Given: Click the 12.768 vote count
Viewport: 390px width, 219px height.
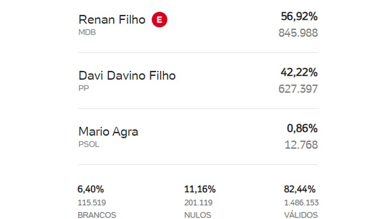Looking at the screenshot, I should (301, 145).
